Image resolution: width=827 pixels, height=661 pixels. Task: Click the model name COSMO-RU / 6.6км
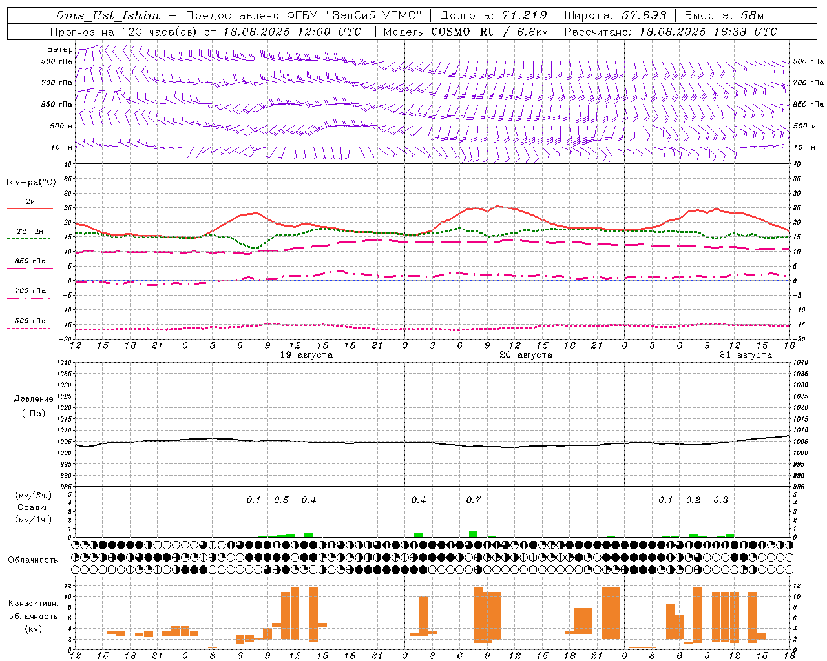(489, 32)
